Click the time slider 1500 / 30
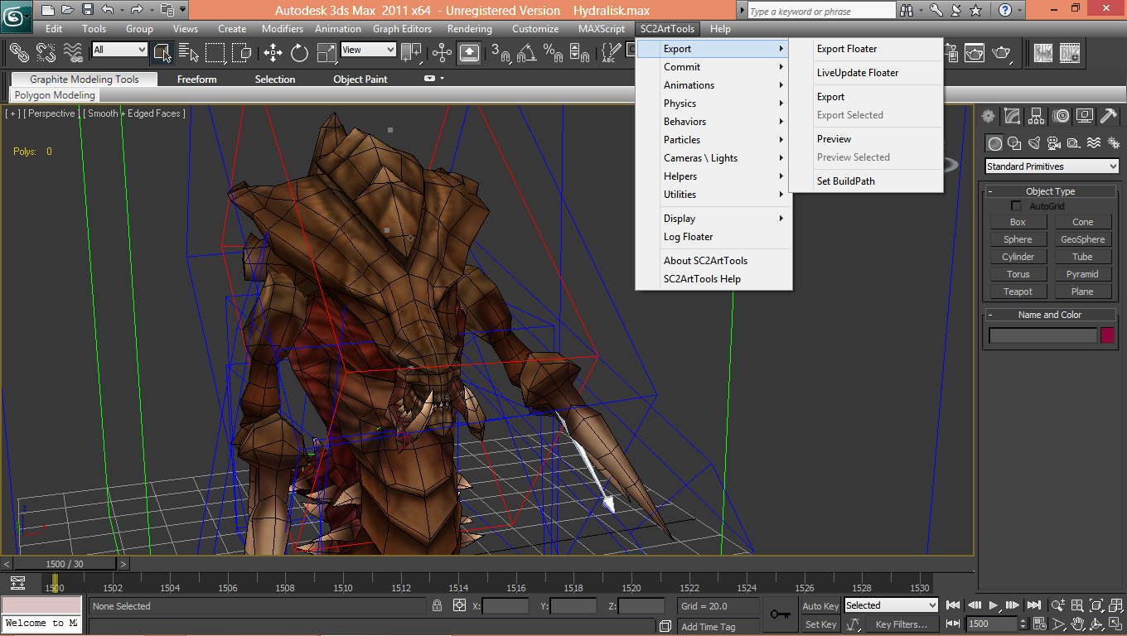The height and width of the screenshot is (636, 1127). pyautogui.click(x=65, y=564)
